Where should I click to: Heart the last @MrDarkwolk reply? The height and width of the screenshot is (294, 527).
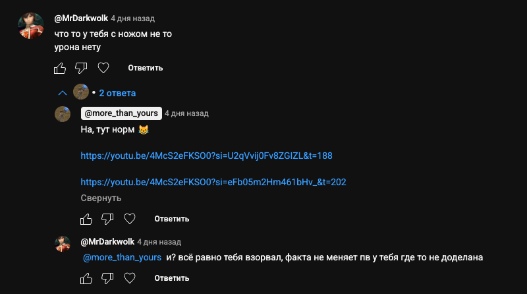click(x=130, y=278)
